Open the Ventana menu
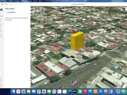The width and height of the screenshot is (127, 95). (35, 1)
